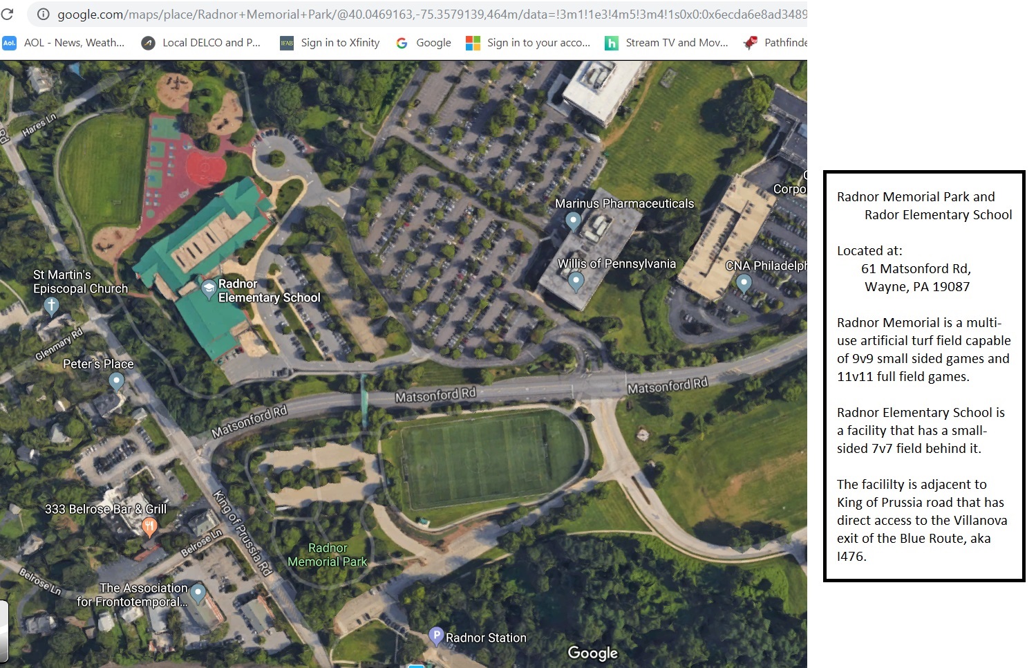Click the Xfinity IFAB bookmark favicon
Viewport: 1036px width, 668px height.
[x=287, y=43]
